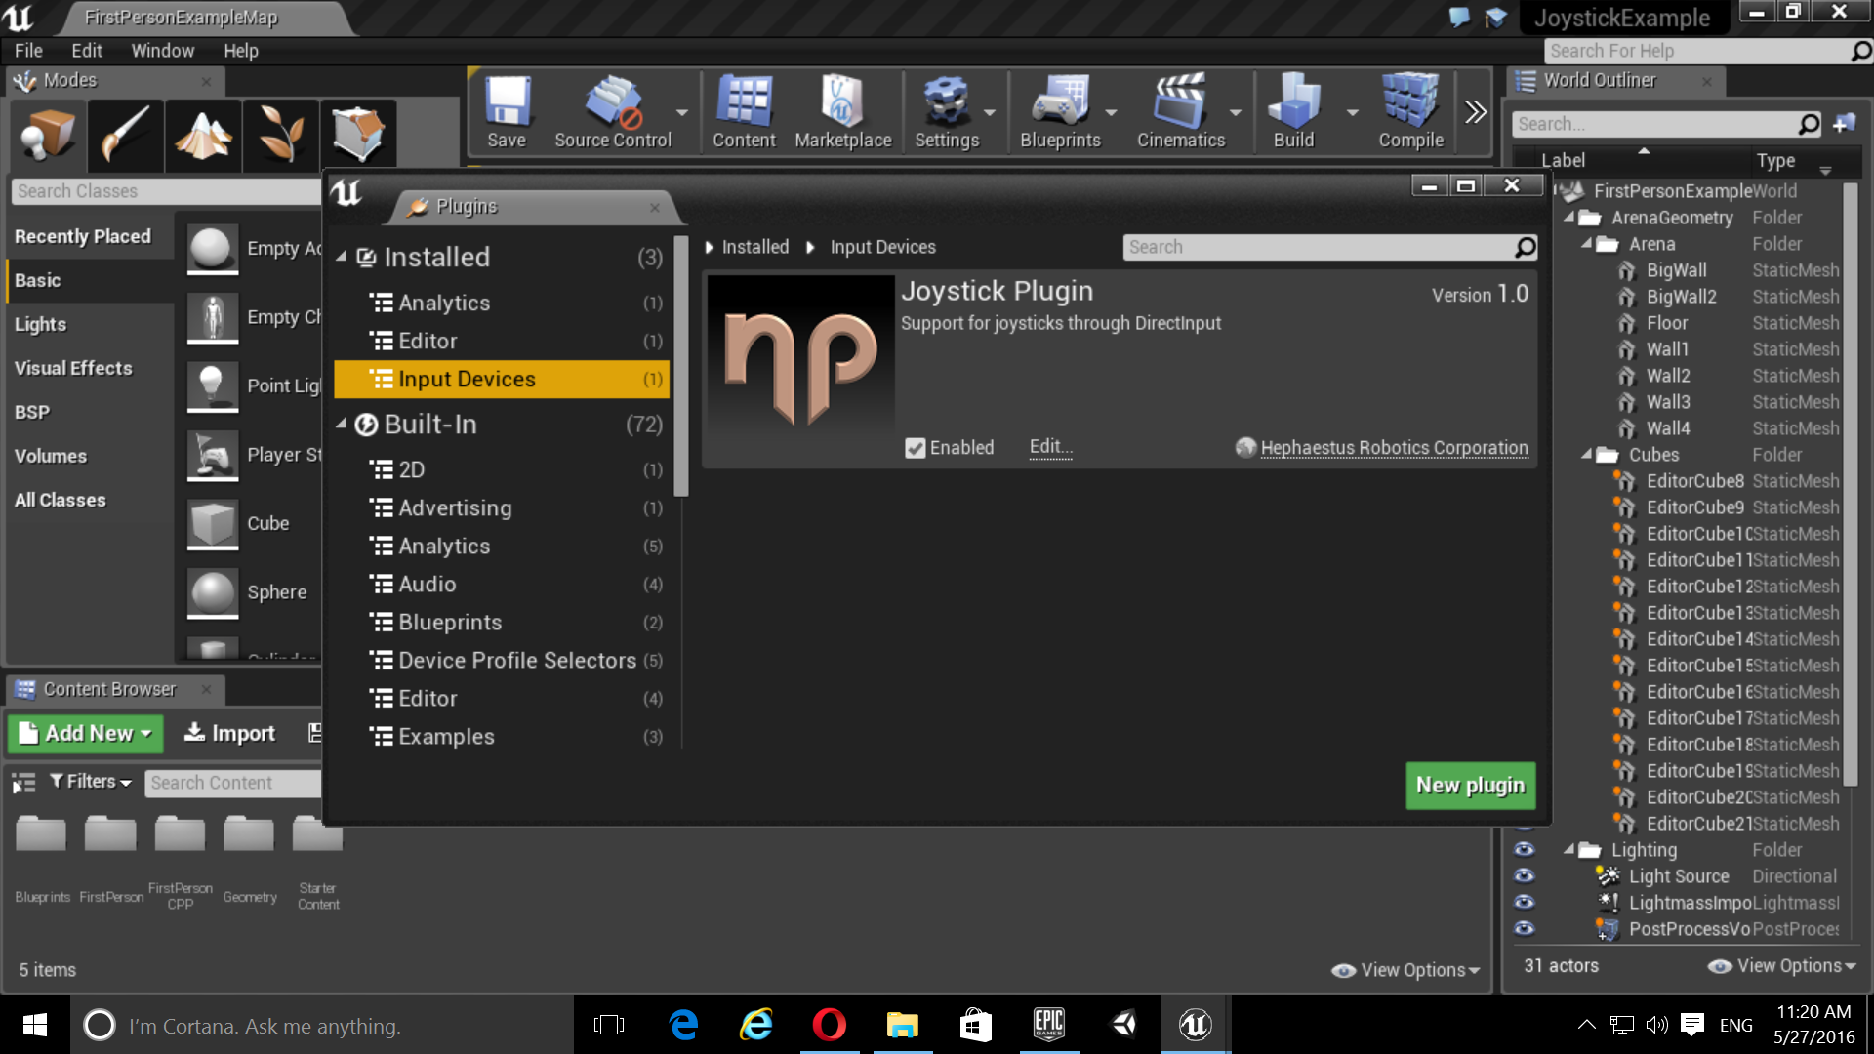Click the Search For Help magnifier icon
This screenshot has height=1054, width=1874.
coord(1861,51)
